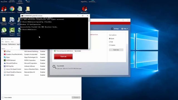The width and height of the screenshot is (178, 100).
Task: Select Elaborate Bytes AG publisher cell
Action: 29,72
